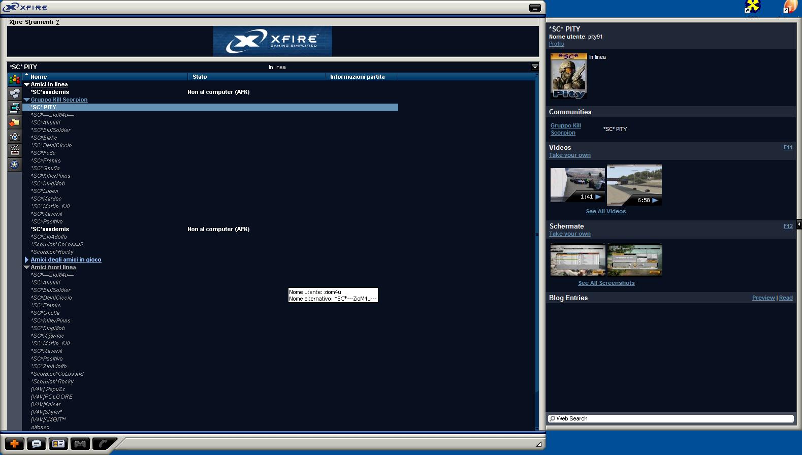Click the F11 video hotkey link

788,147
